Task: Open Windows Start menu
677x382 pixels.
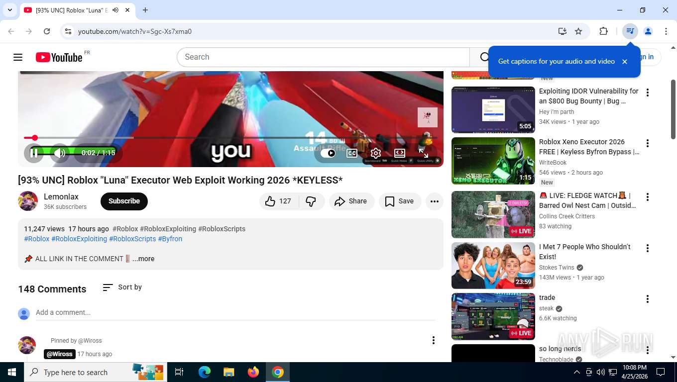Action: tap(11, 372)
